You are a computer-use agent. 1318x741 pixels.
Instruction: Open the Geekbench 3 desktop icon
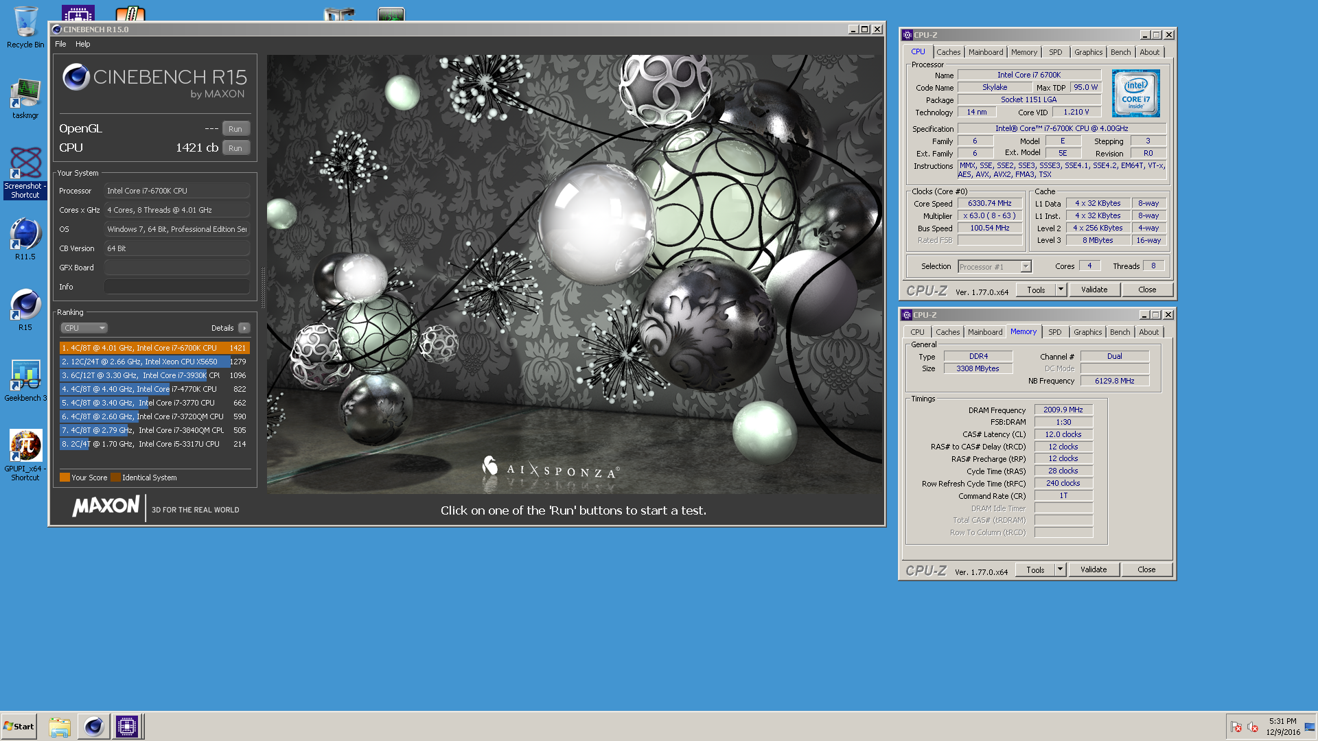click(x=25, y=381)
